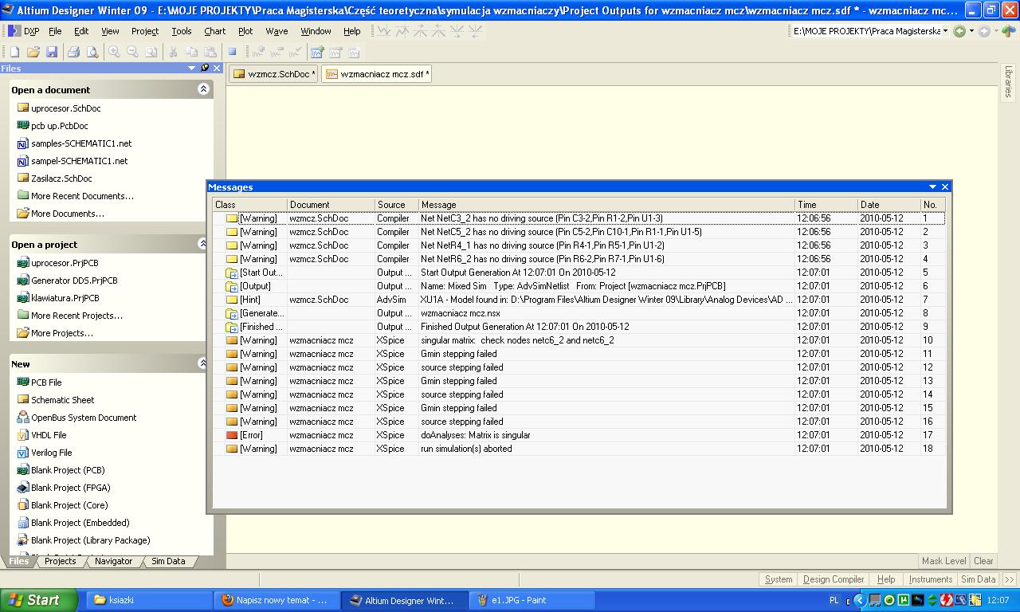Switch to the Sim Data panel tab
This screenshot has height=612, width=1020.
169,561
